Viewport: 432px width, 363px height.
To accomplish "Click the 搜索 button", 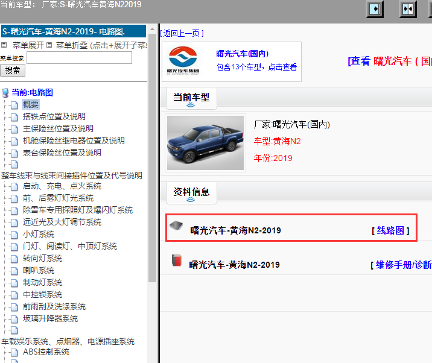I will [x=13, y=70].
